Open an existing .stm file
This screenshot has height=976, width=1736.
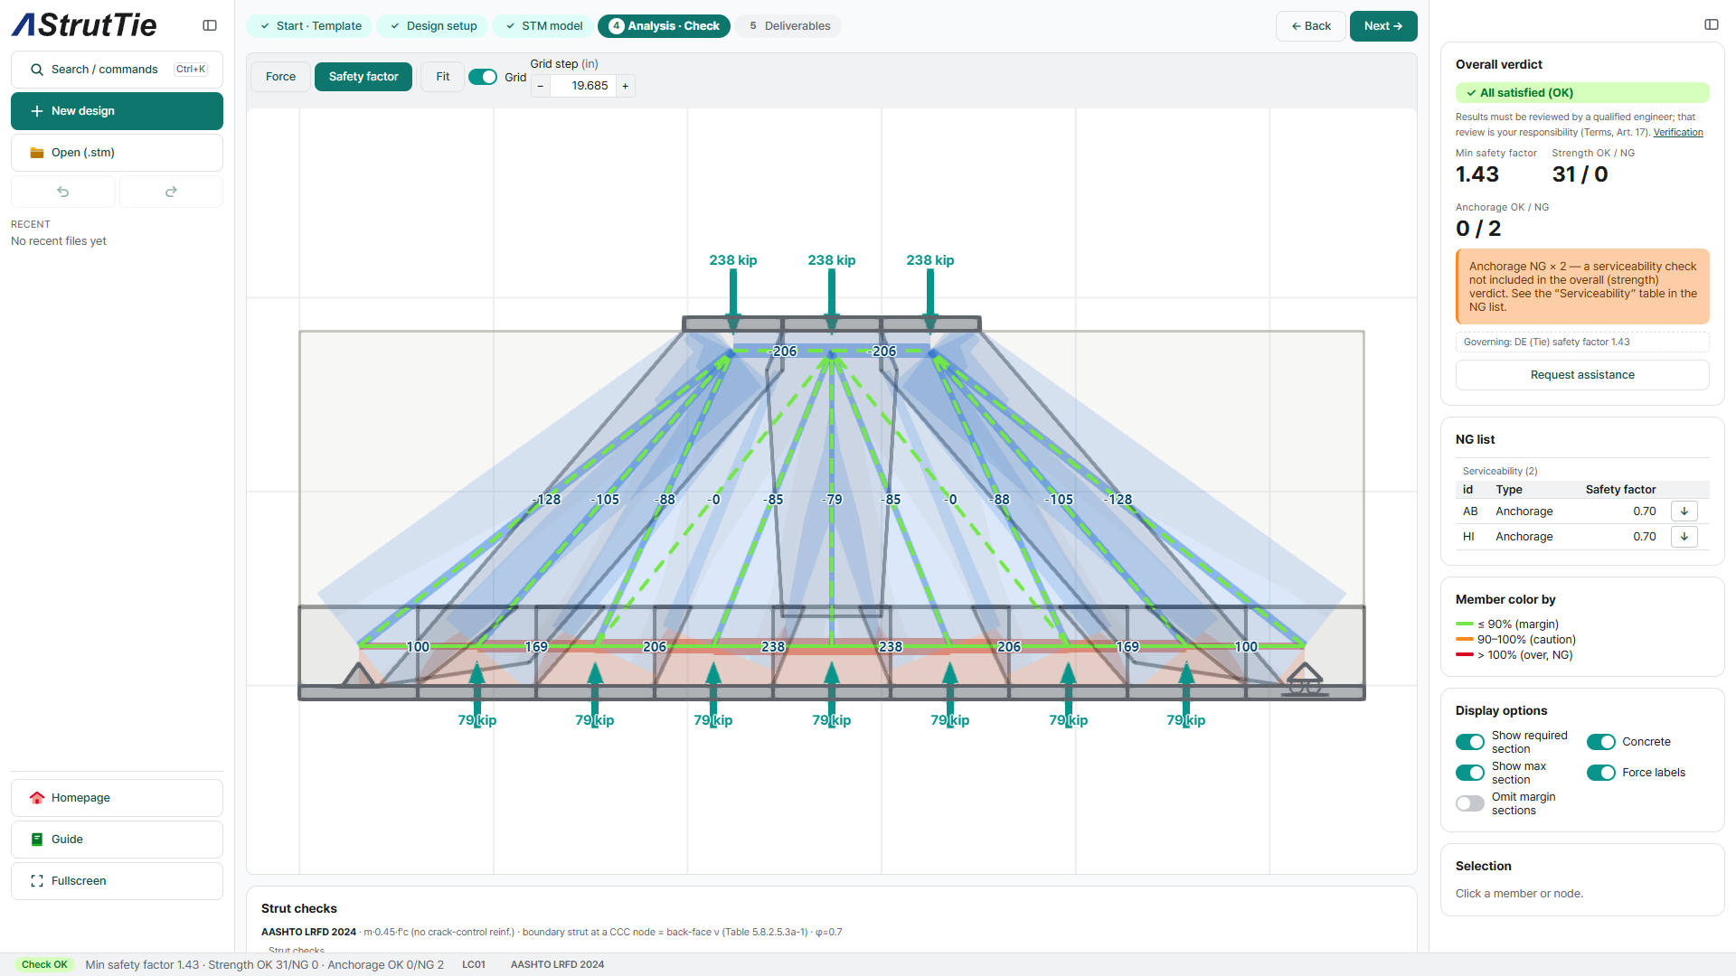(x=117, y=153)
